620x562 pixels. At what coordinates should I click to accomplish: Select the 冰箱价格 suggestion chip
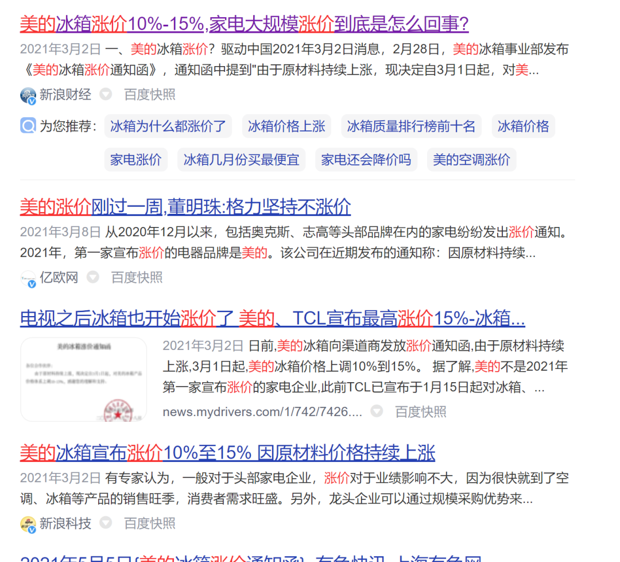point(524,126)
